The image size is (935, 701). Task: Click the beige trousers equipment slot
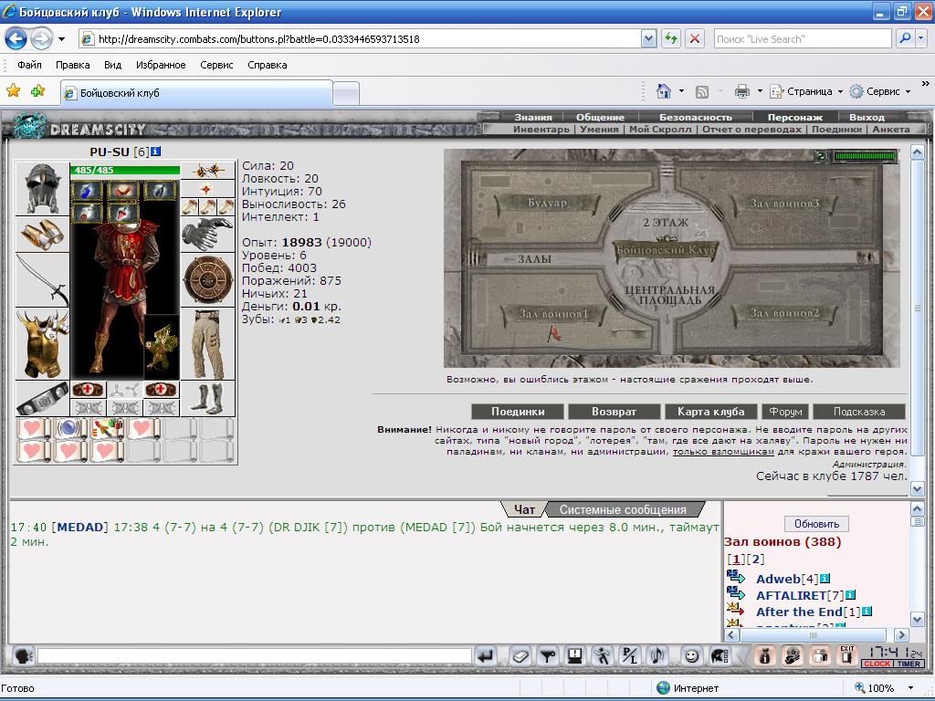tap(207, 344)
